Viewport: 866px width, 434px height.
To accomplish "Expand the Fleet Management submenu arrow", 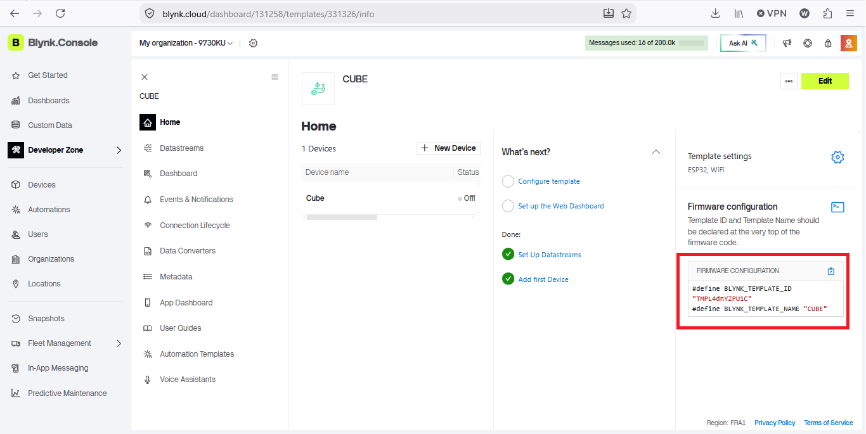I will 119,343.
